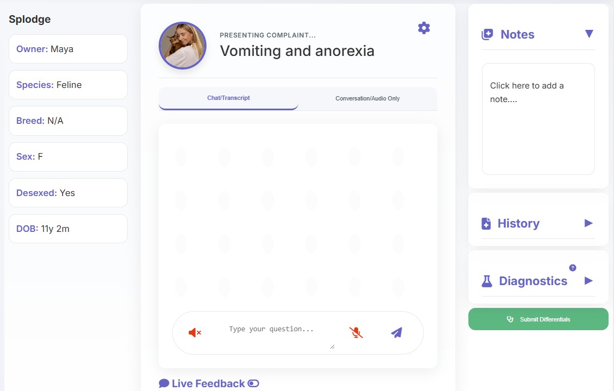Click the notes text area
Screen dimensions: 614x391
(538, 119)
